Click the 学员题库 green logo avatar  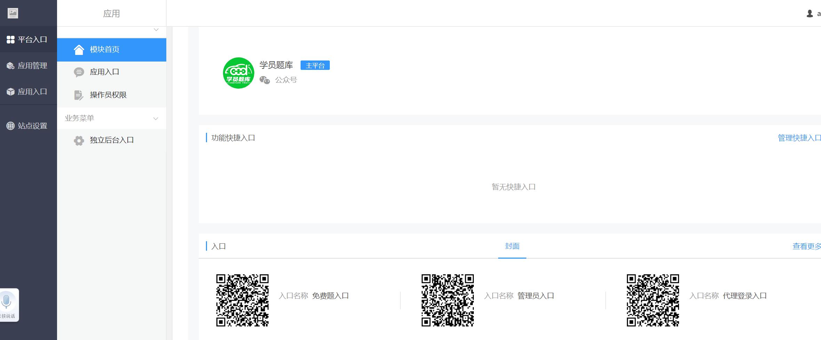coord(239,73)
